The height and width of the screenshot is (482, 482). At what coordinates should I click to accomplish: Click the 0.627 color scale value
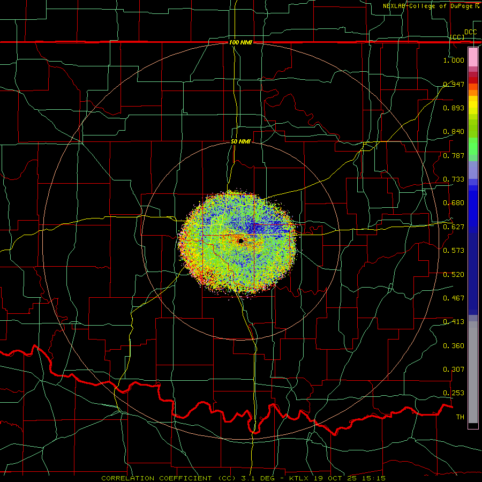(x=454, y=227)
